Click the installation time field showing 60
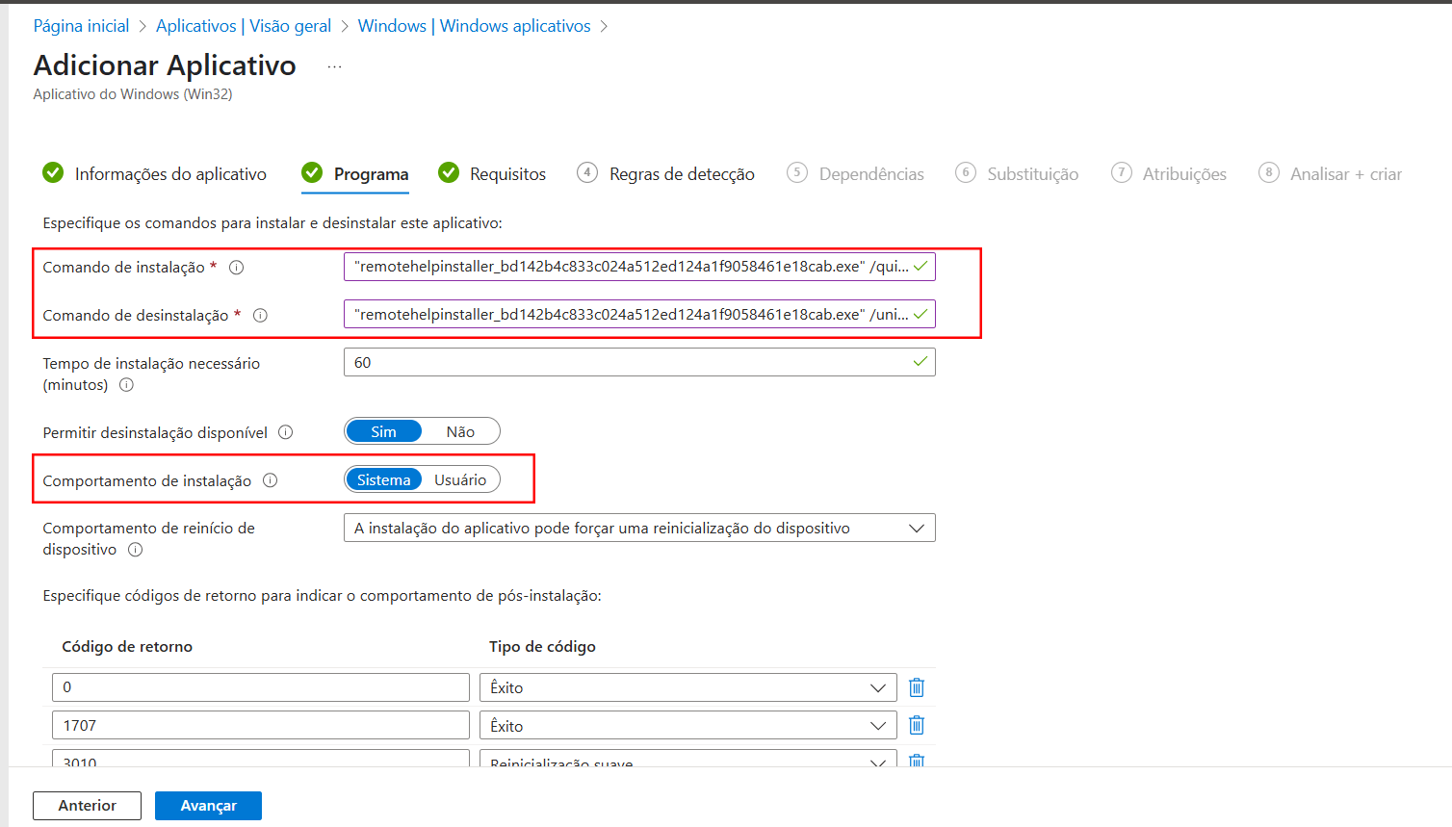1452x827 pixels. [639, 362]
